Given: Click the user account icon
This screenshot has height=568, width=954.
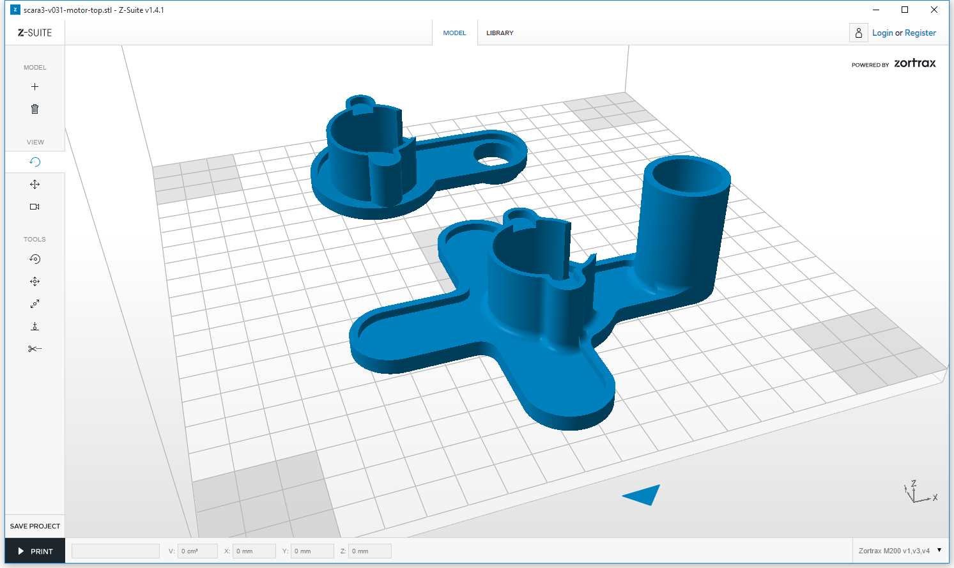Looking at the screenshot, I should pos(858,33).
